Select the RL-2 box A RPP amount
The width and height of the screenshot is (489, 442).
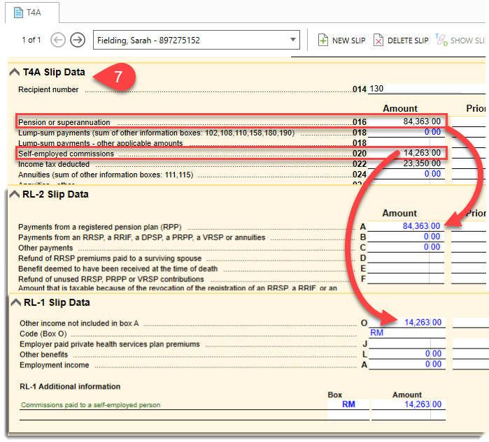[x=406, y=226]
